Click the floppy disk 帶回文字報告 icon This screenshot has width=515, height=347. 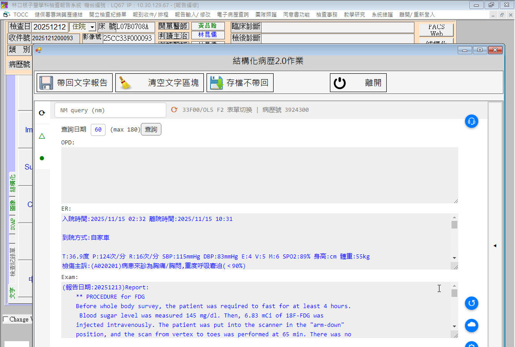[46, 83]
